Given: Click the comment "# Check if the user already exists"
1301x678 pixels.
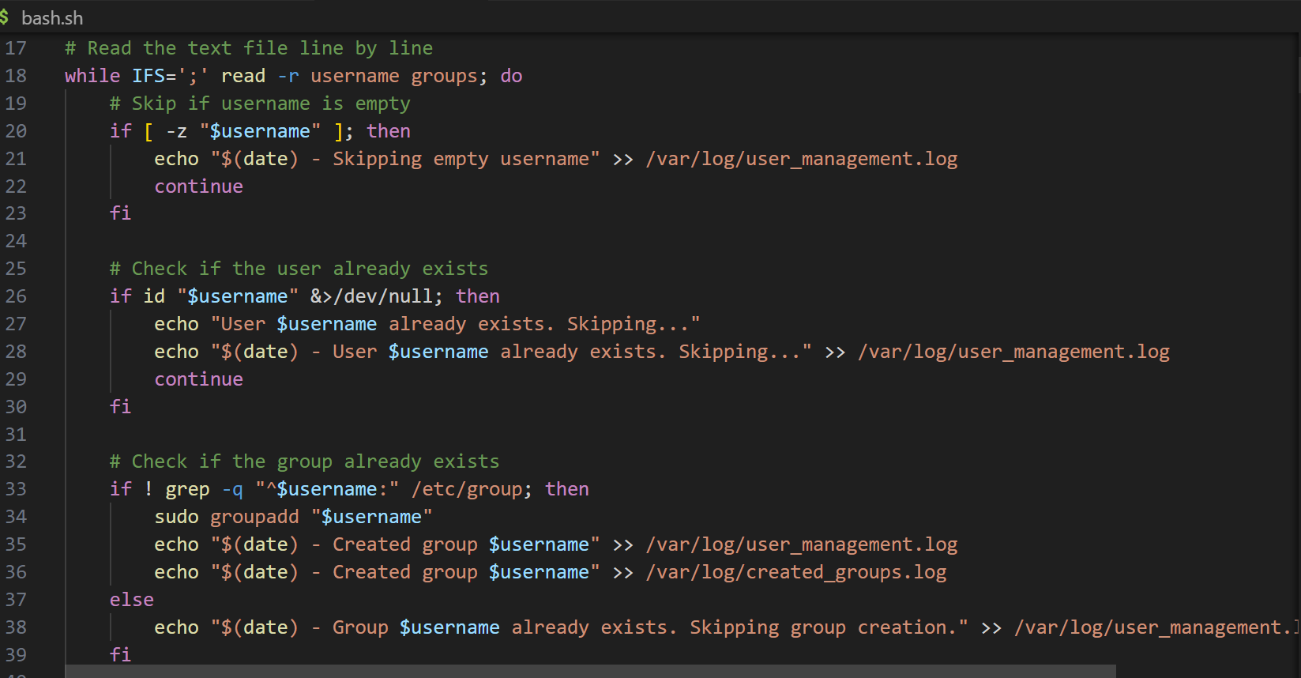Looking at the screenshot, I should click(299, 269).
